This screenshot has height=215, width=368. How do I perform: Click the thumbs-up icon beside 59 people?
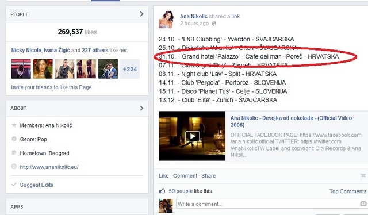pos(162,191)
